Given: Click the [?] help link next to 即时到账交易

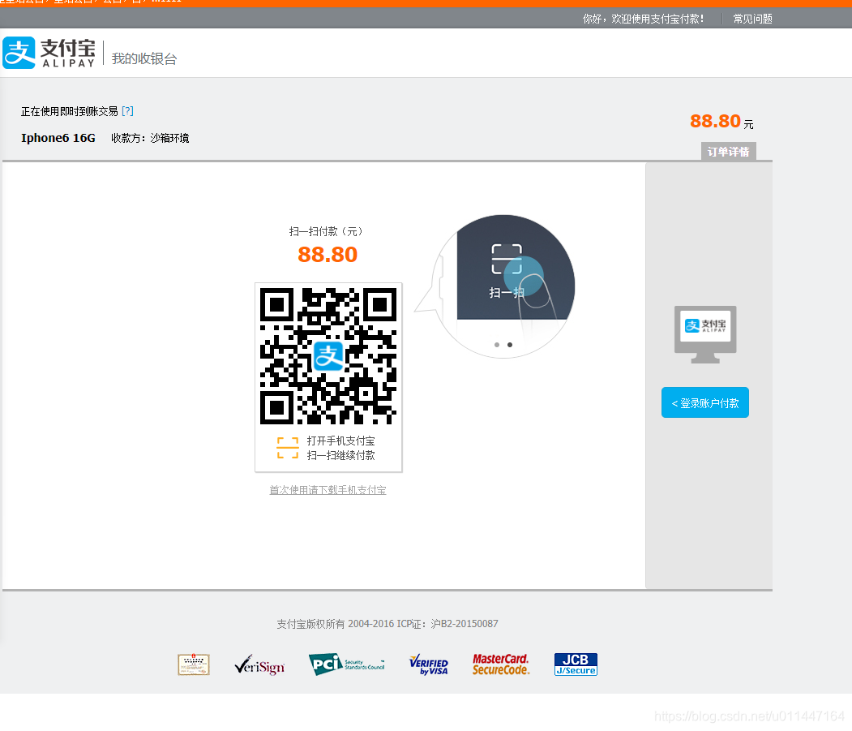Looking at the screenshot, I should [128, 111].
